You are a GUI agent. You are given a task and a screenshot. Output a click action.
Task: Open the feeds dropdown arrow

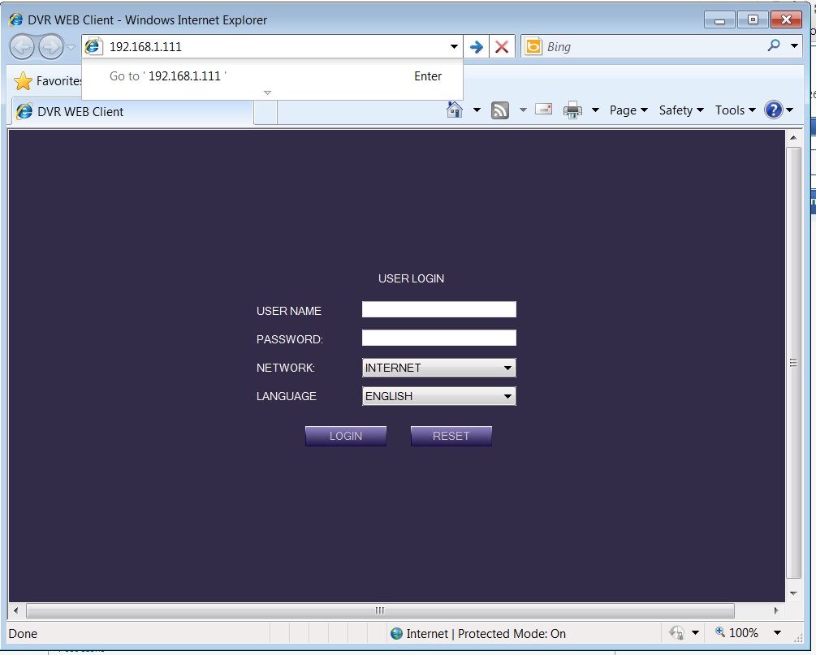523,110
